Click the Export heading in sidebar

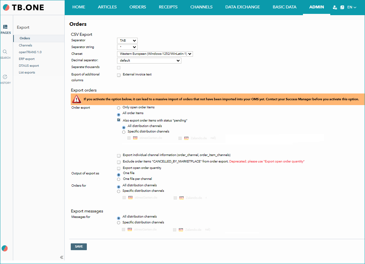[x=23, y=27]
